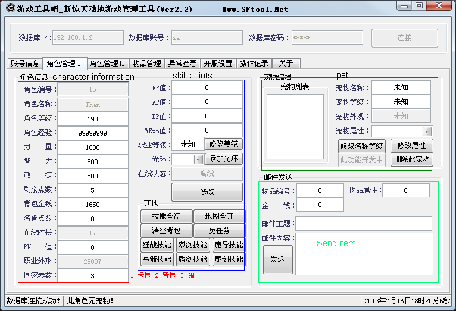Click the 修改等级 button
The image size is (456, 311).
[x=224, y=144]
